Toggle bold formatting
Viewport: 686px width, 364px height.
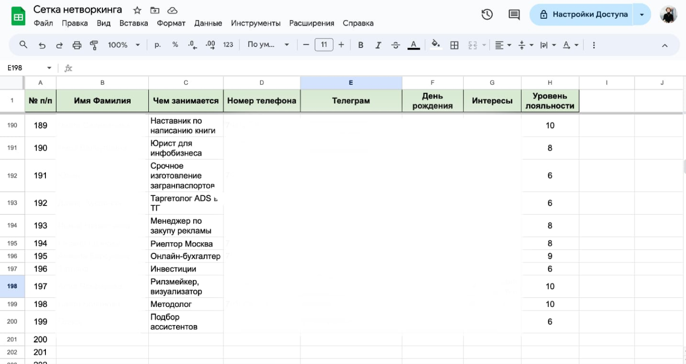(x=361, y=45)
